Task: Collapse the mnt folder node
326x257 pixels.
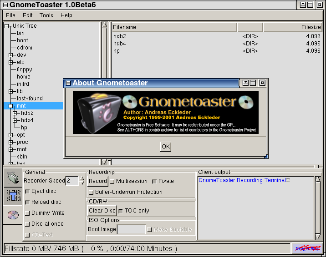Action: click(11, 106)
